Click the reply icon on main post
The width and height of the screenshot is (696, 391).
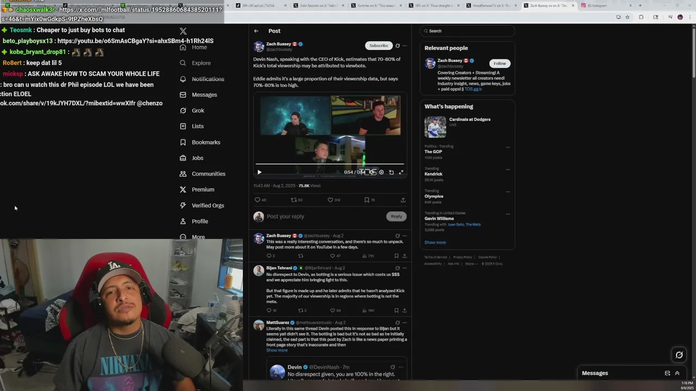(x=258, y=200)
